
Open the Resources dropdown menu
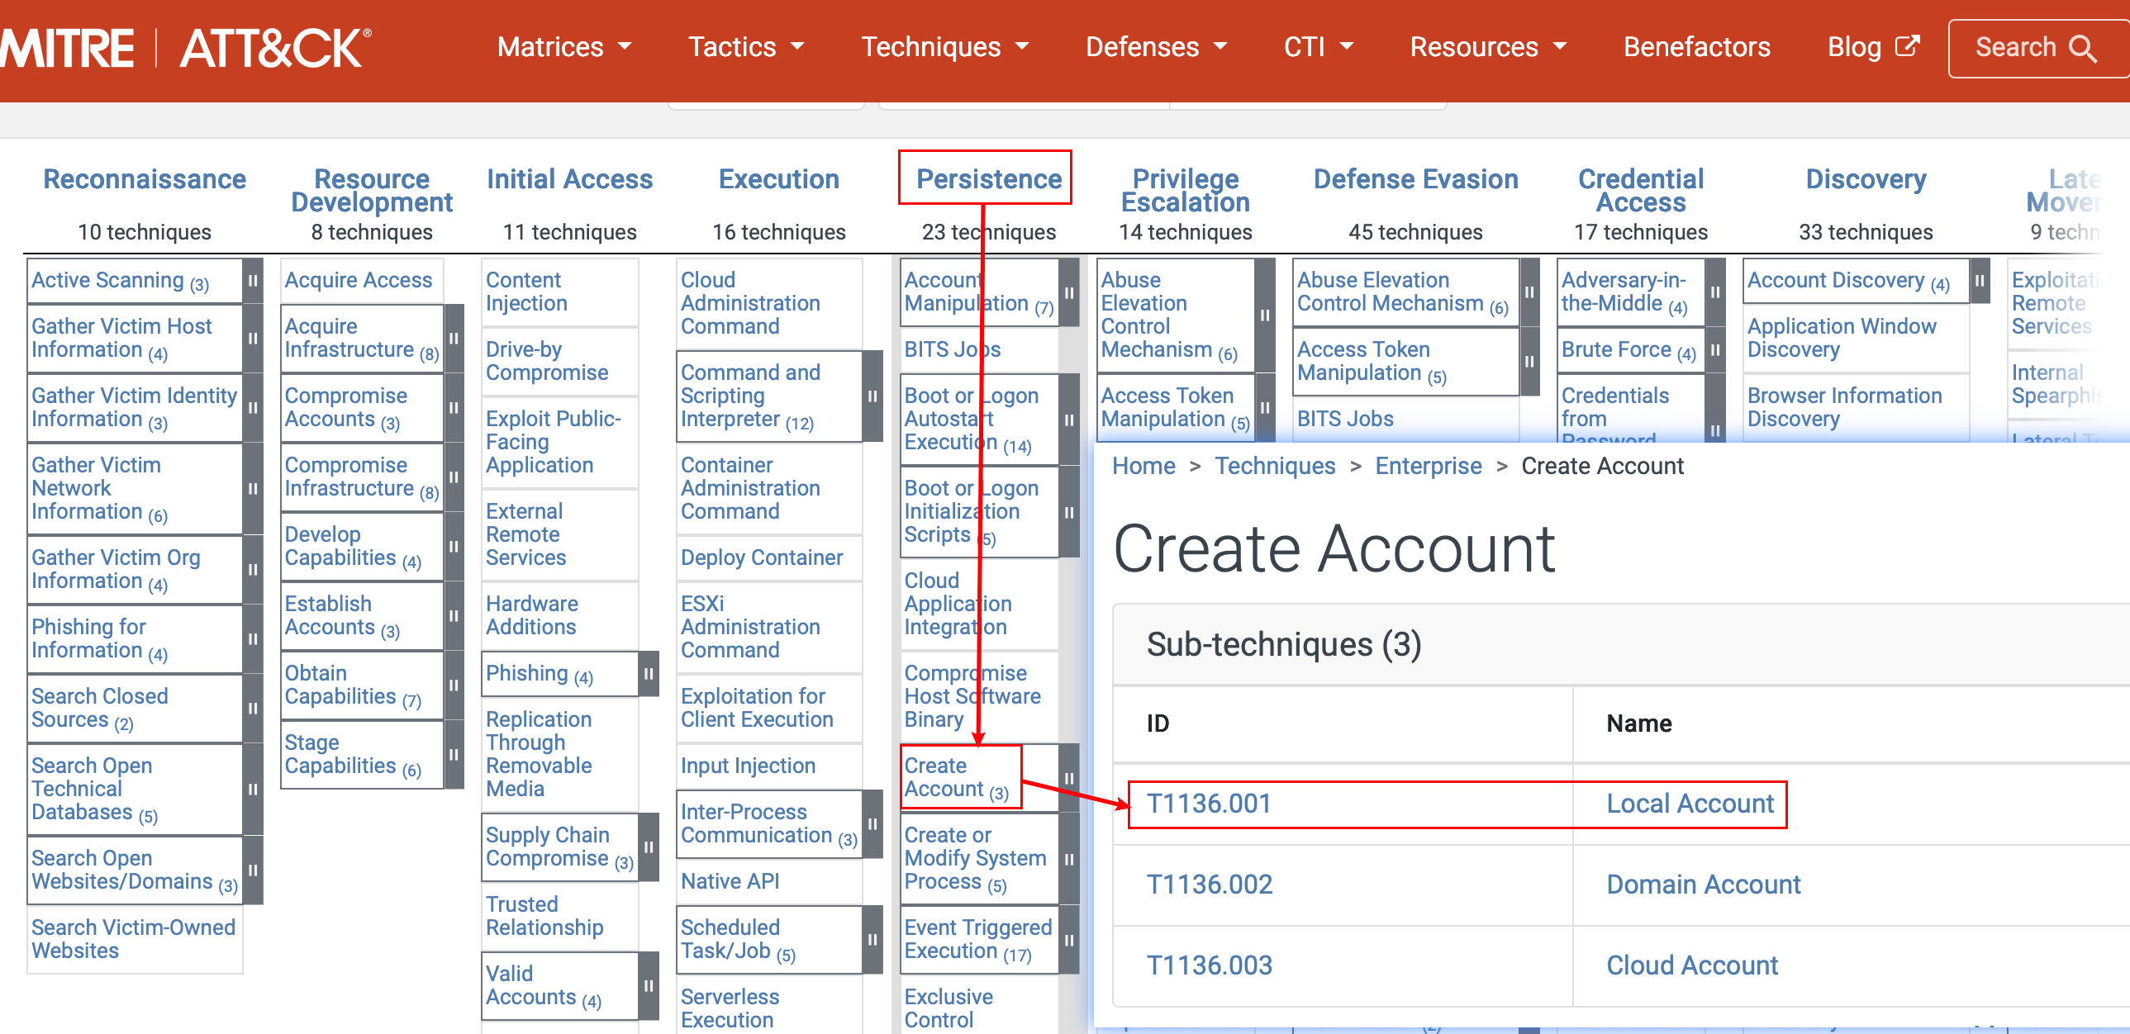[1488, 47]
